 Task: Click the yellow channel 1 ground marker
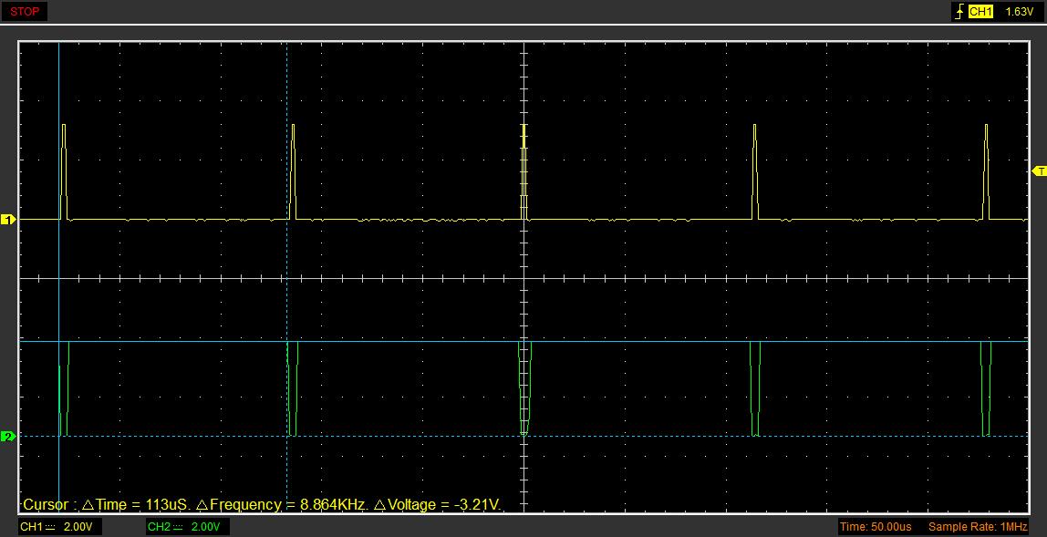9,220
